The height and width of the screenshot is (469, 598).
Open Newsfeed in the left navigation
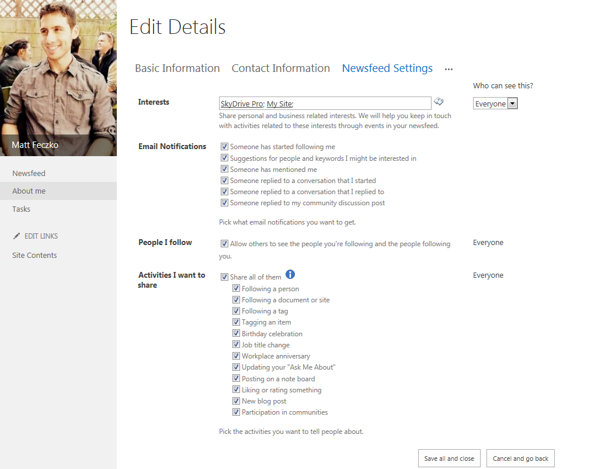tap(29, 173)
